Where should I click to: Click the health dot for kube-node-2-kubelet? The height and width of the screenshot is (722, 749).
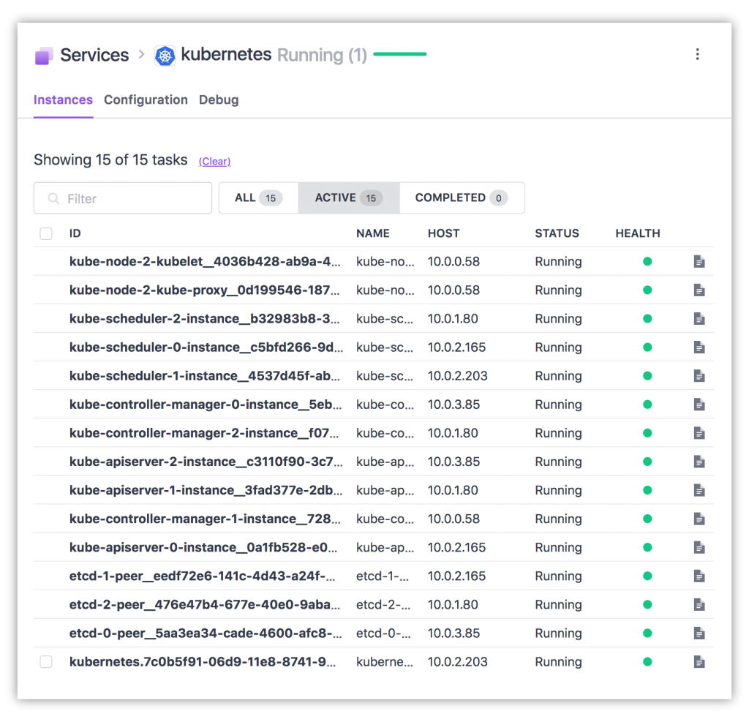coord(647,261)
